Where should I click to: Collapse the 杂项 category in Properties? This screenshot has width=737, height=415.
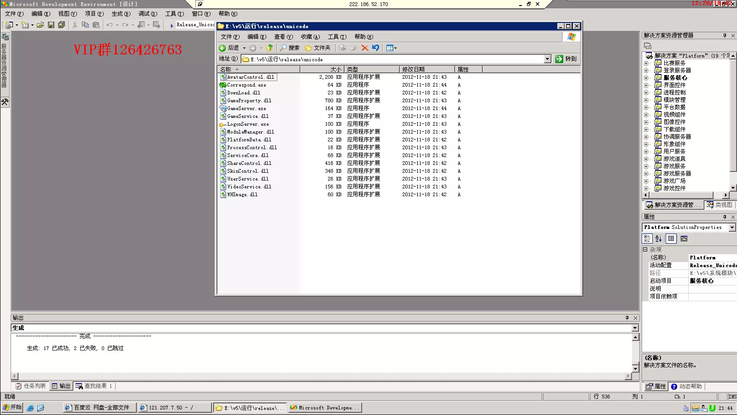click(645, 250)
